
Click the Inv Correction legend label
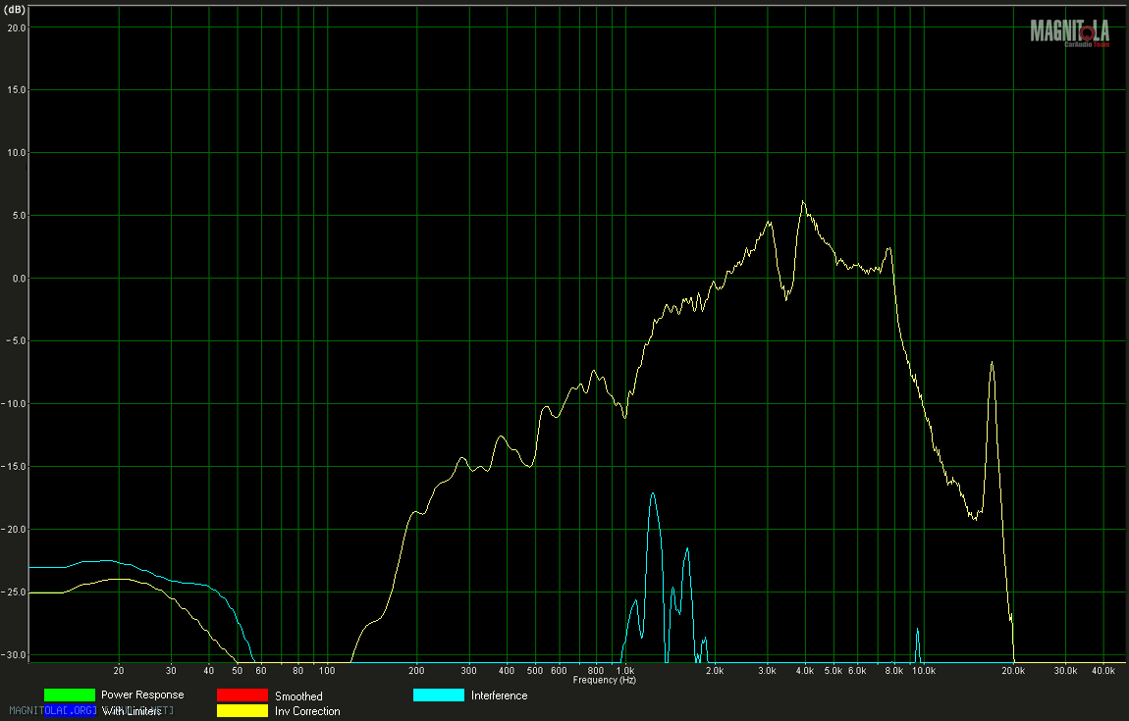307,711
